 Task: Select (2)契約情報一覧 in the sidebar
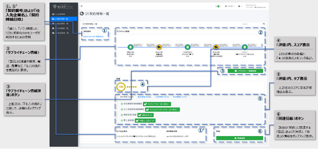64,19
